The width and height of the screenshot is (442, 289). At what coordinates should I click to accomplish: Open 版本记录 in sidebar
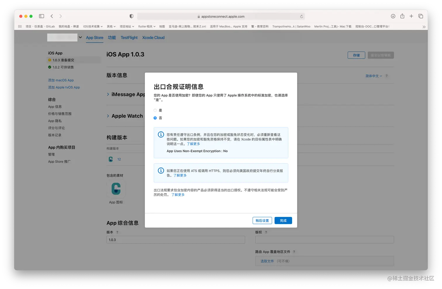point(55,135)
